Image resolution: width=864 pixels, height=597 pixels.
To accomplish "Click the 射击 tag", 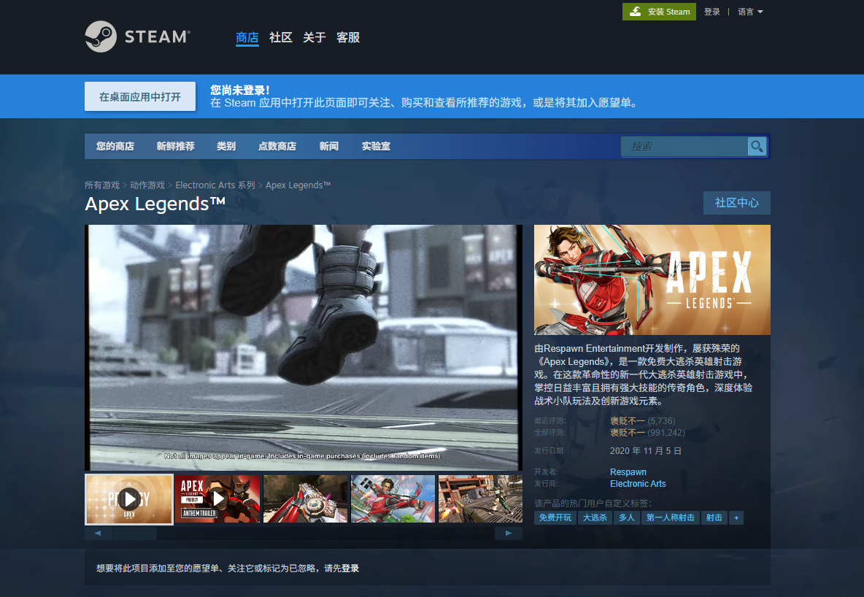I will (714, 517).
